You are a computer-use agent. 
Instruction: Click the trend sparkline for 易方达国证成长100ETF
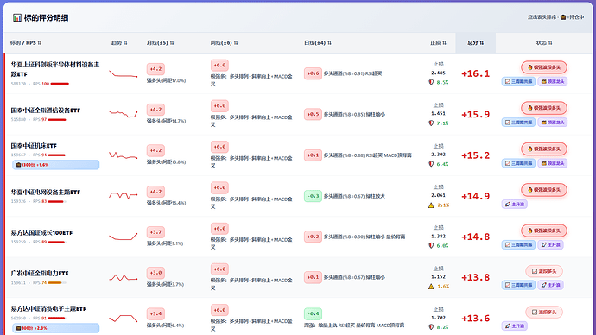(124, 237)
